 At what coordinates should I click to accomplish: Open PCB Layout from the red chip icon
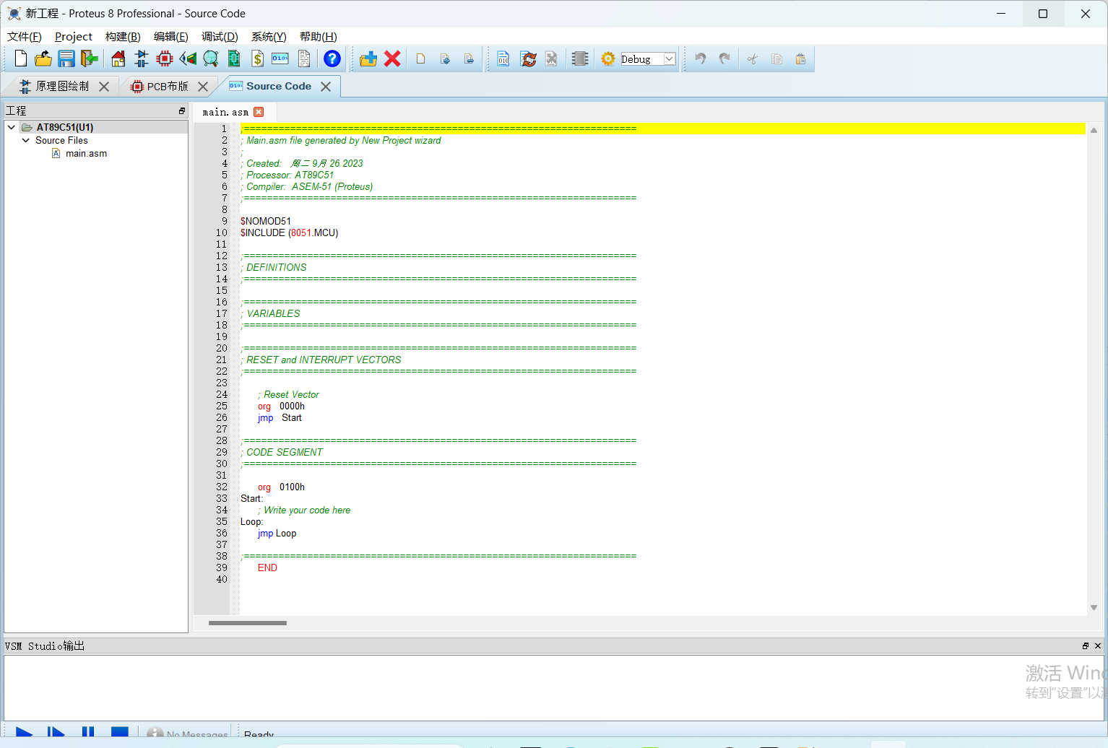click(165, 58)
